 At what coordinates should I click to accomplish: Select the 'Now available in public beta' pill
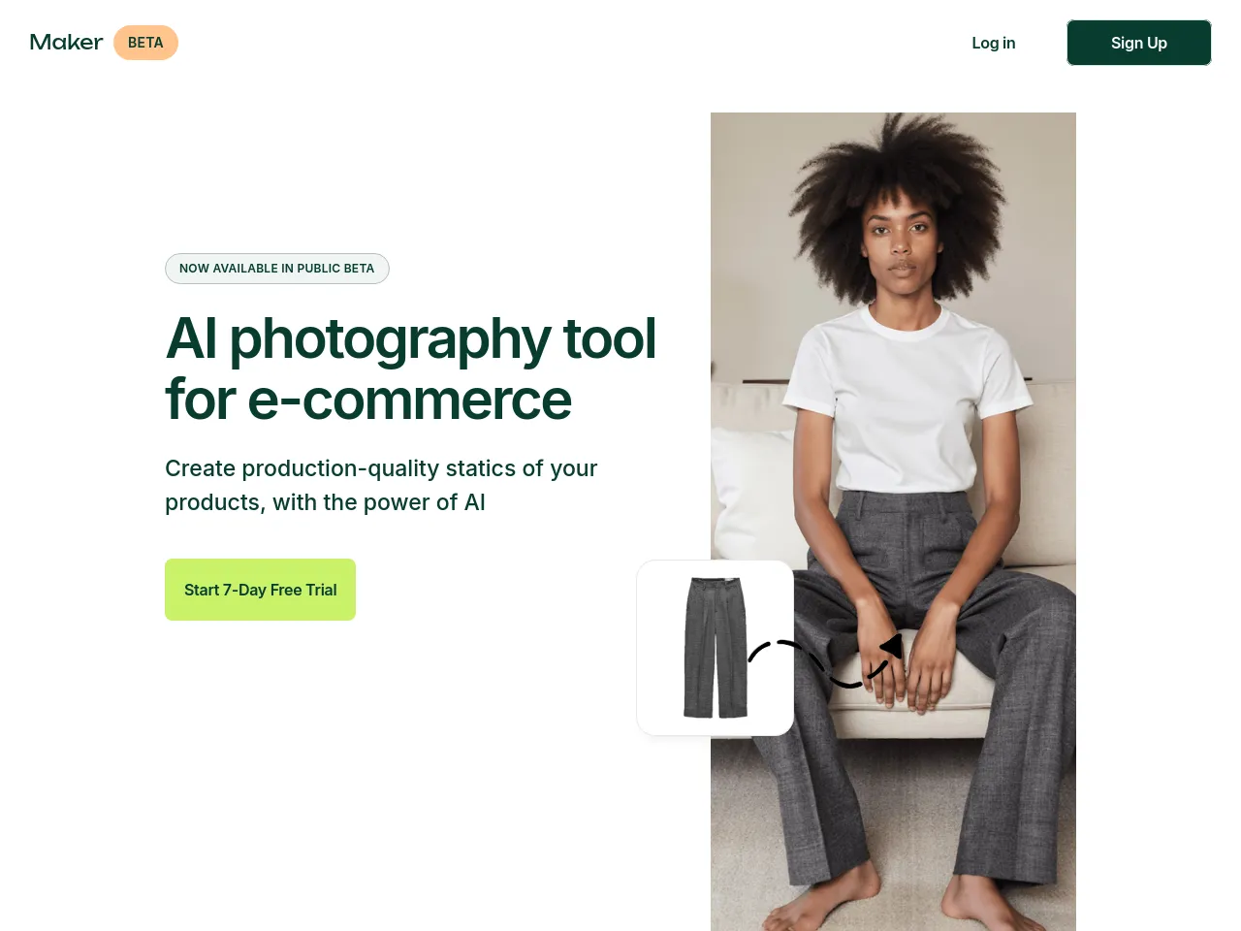point(277,269)
